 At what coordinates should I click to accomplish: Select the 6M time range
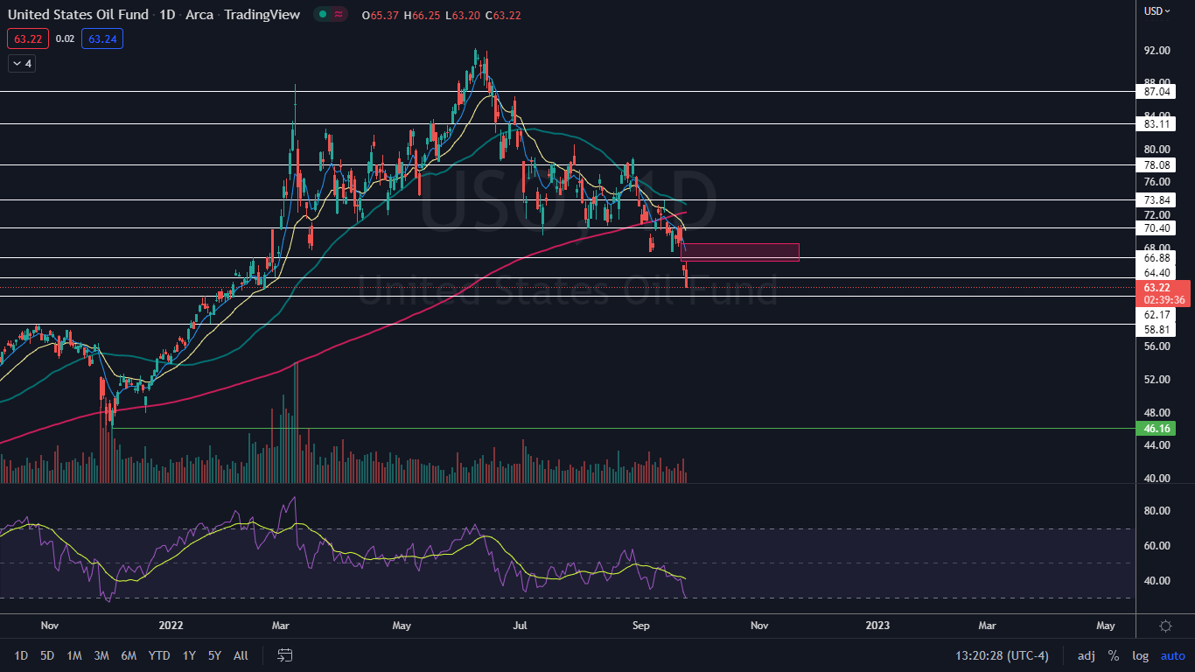[129, 655]
